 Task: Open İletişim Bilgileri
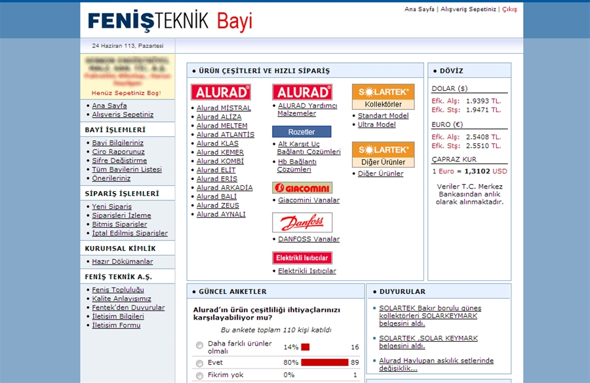click(x=118, y=316)
